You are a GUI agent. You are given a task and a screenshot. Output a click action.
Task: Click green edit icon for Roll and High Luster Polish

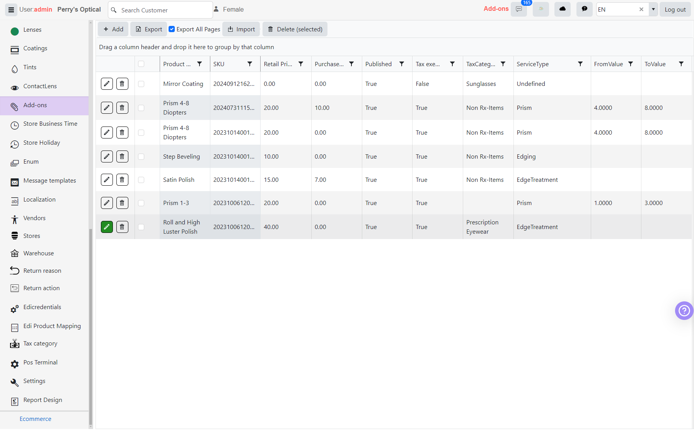(x=107, y=227)
